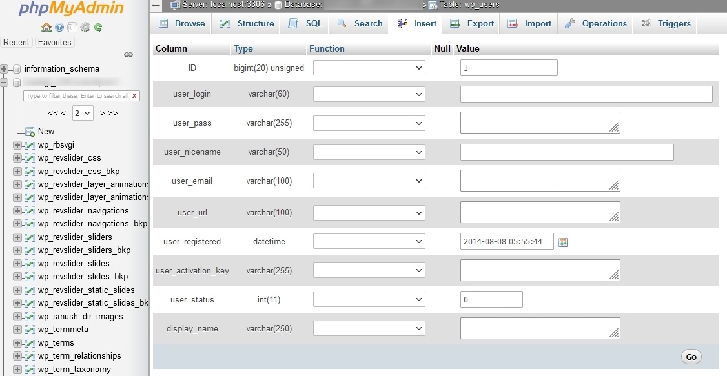Go to first page of tables (<<)
This screenshot has width=727, height=376.
point(53,113)
